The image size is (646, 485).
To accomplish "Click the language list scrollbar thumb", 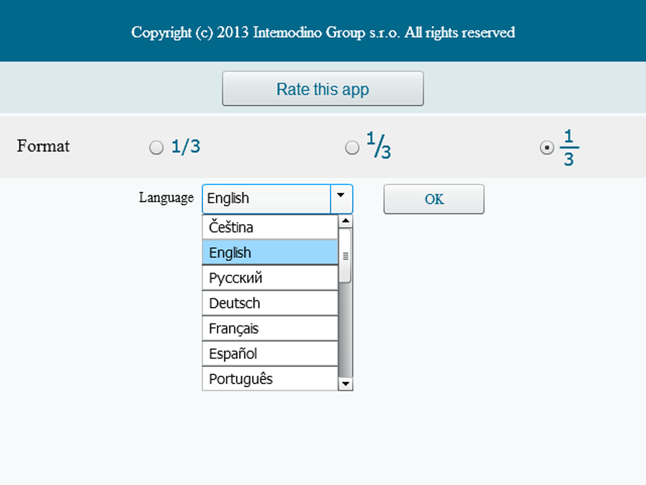I will coord(345,255).
